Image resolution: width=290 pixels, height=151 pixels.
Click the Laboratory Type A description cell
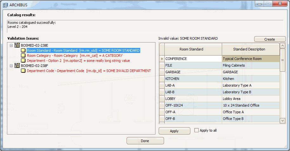251,85
